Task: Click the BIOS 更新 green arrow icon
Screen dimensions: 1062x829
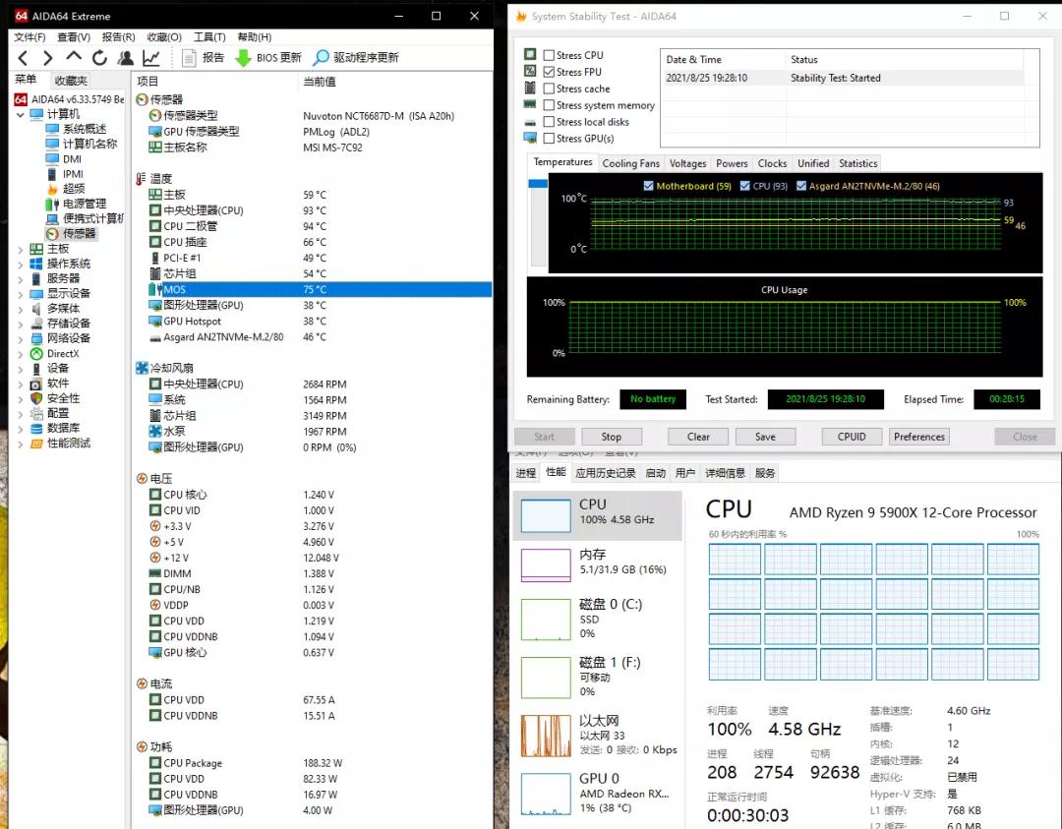Action: [245, 56]
